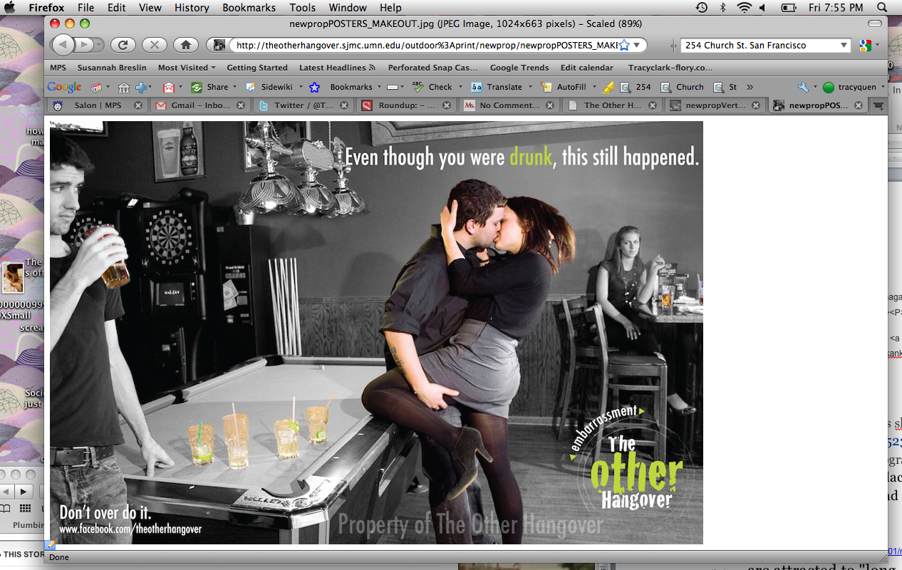Expand the Google Bookmarks dropdown arrow
Screen dimensions: 902x570
tap(378, 87)
